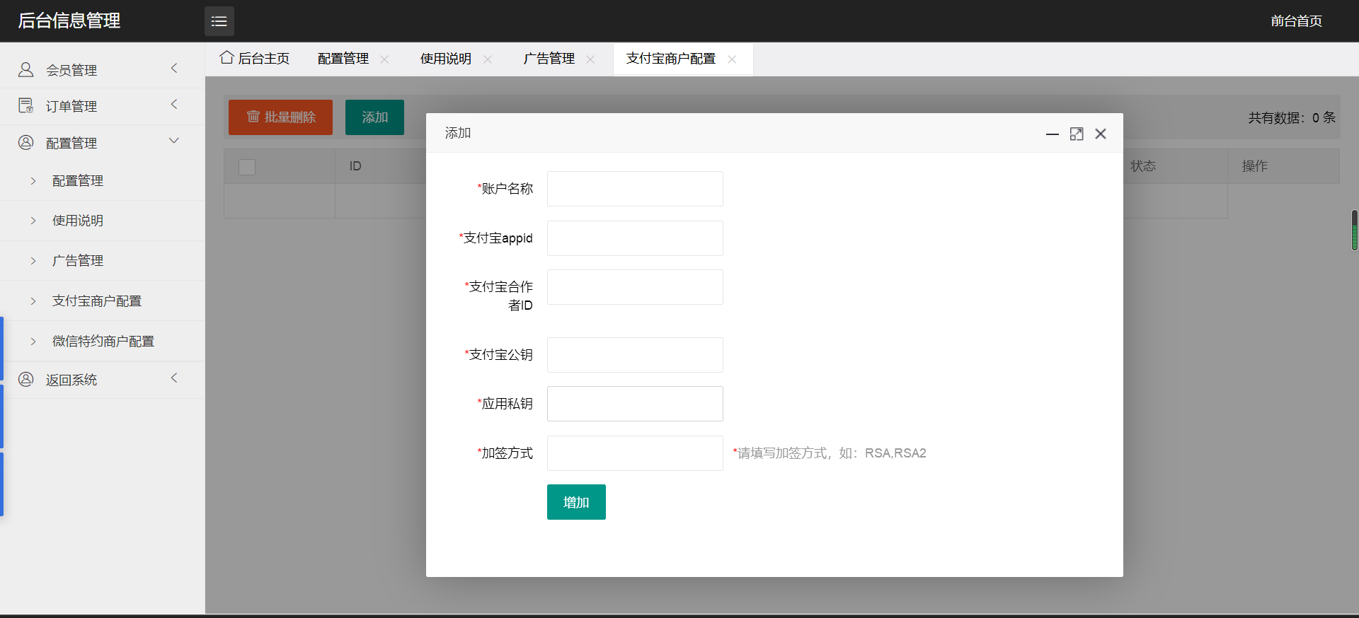Expand the 会员管理 menu chevron
Viewport: 1359px width, 618px height.
174,69
